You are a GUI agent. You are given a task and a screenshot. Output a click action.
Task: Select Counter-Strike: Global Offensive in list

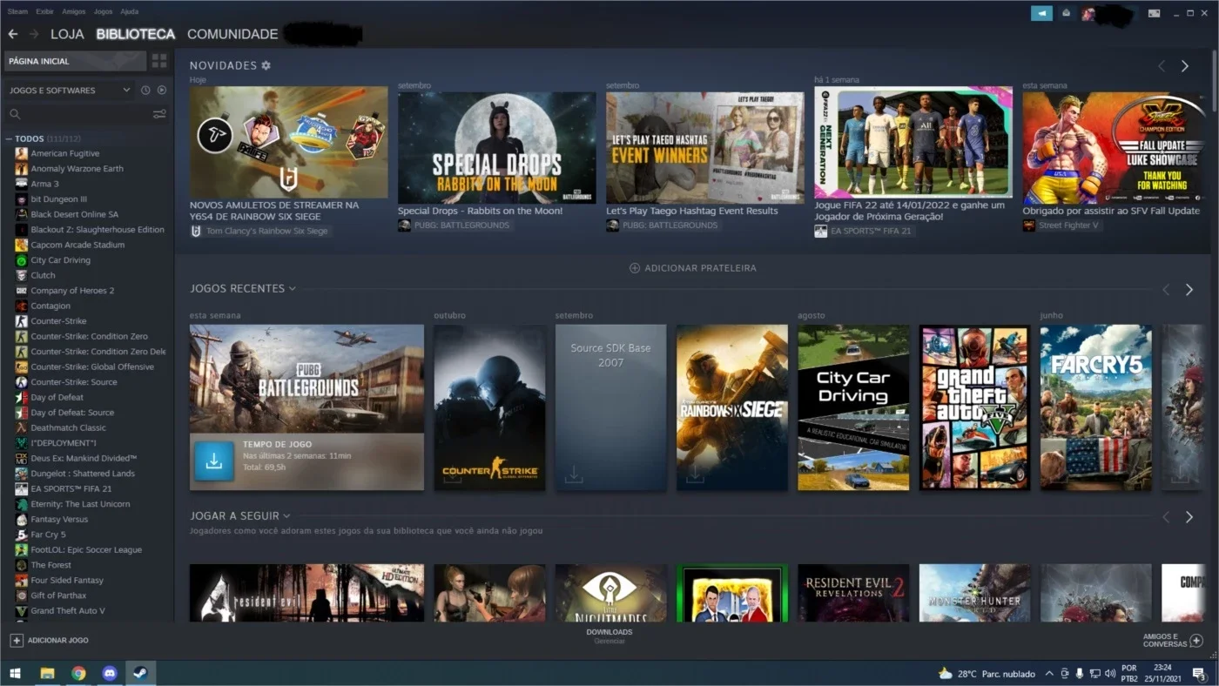[91, 367]
